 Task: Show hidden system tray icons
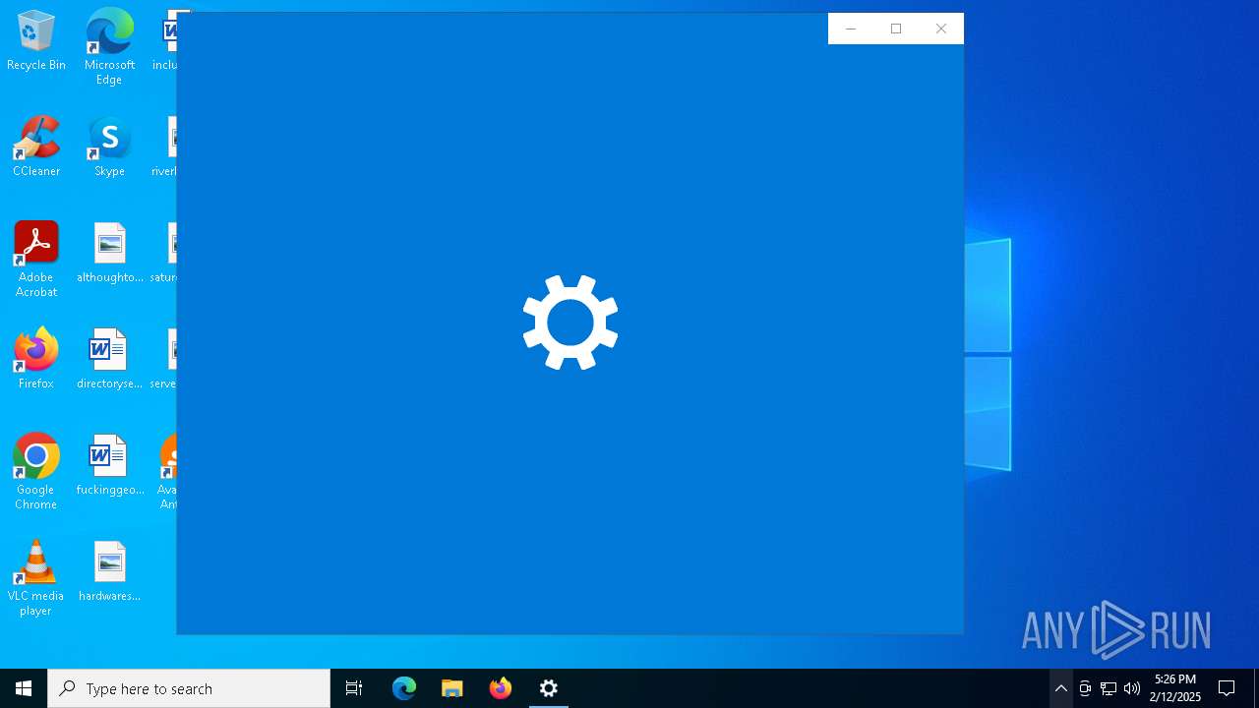(1061, 688)
